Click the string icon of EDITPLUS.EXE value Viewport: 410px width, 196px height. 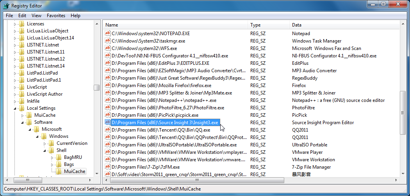107,63
